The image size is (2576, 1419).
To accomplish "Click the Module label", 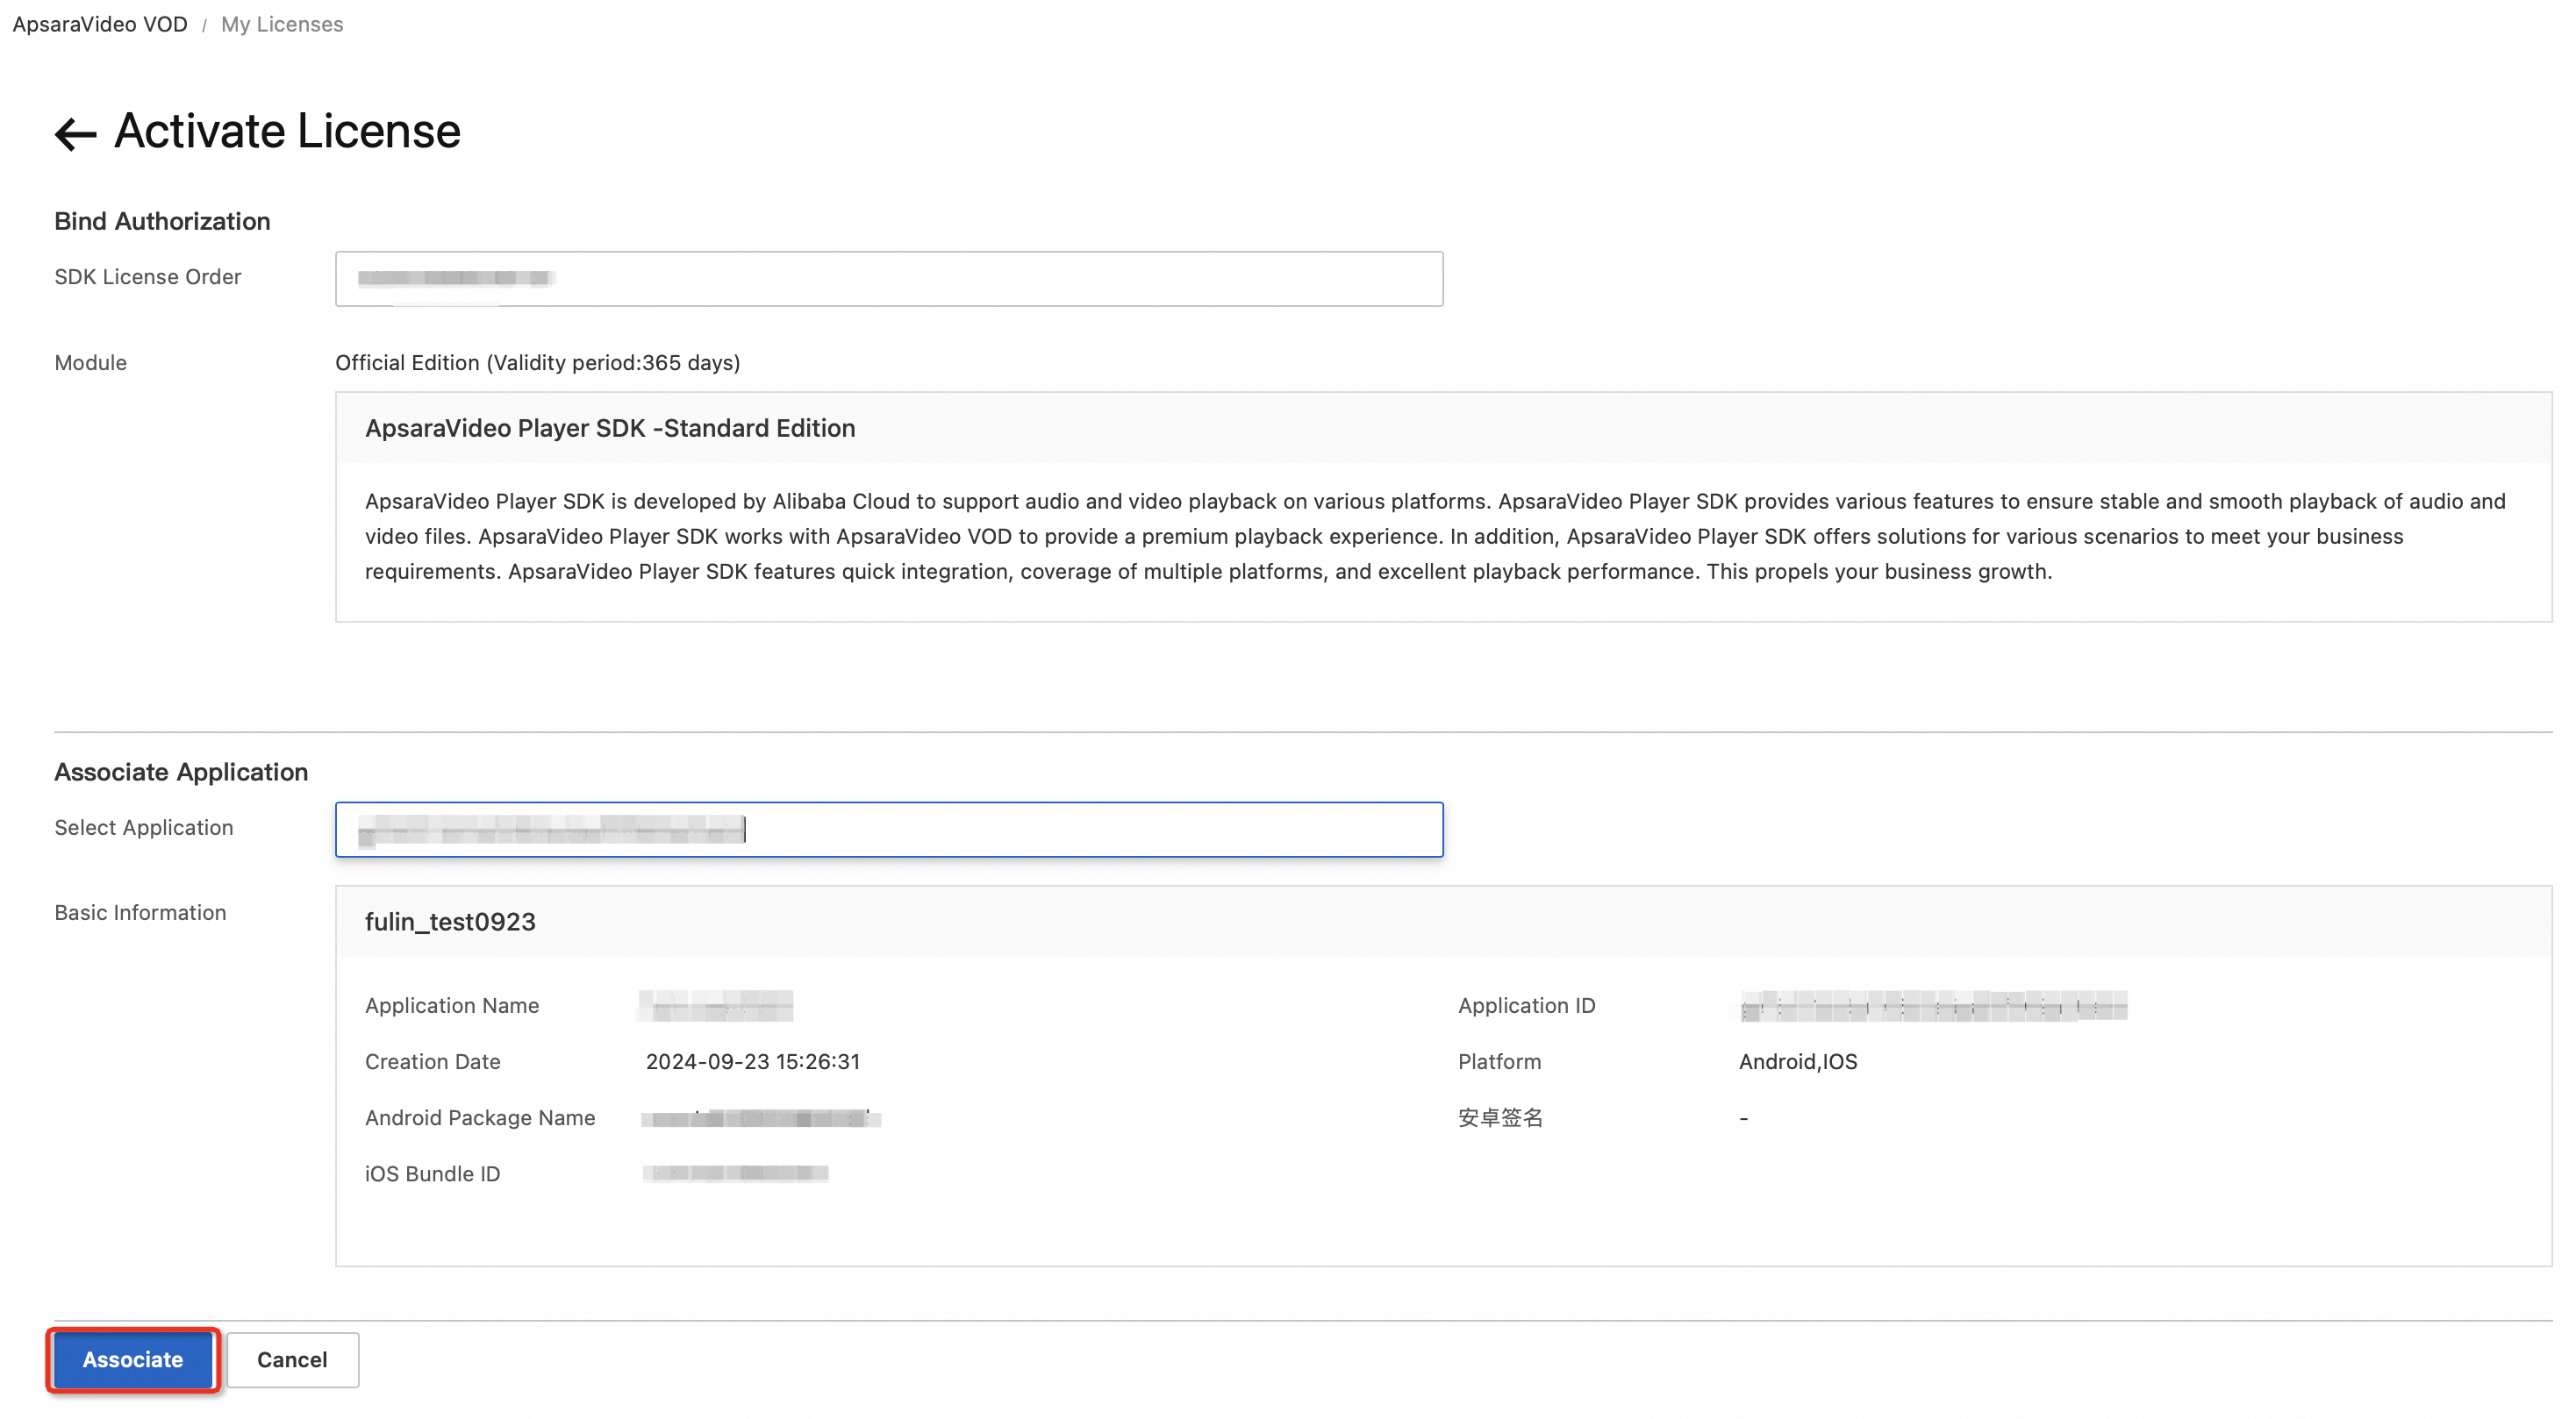I will [91, 363].
